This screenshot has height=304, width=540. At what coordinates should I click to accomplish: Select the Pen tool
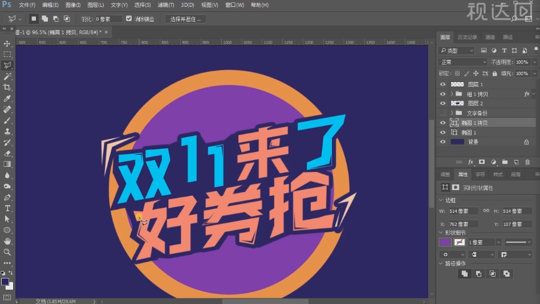(7, 198)
